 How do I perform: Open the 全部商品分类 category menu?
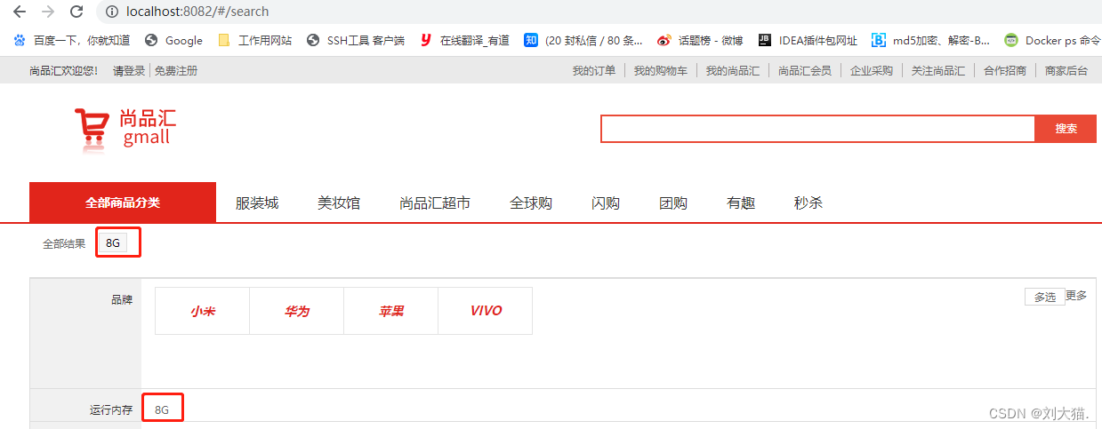[x=123, y=203]
